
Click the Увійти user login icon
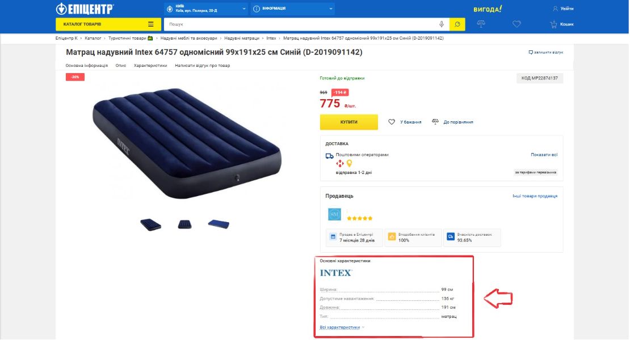click(555, 8)
